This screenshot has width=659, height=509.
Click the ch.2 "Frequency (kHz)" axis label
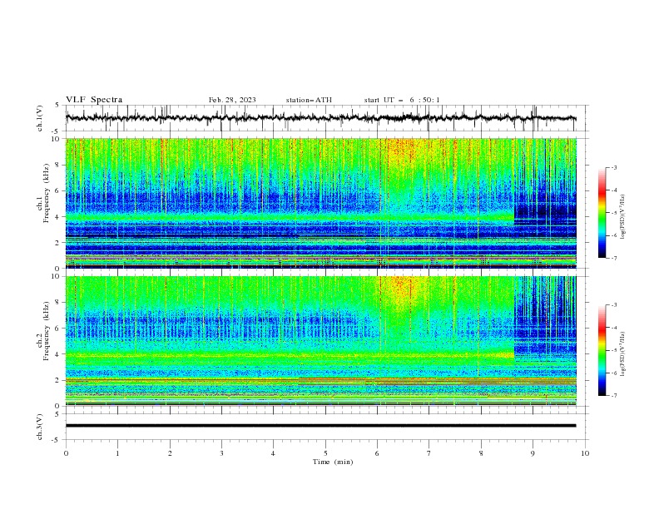point(47,332)
